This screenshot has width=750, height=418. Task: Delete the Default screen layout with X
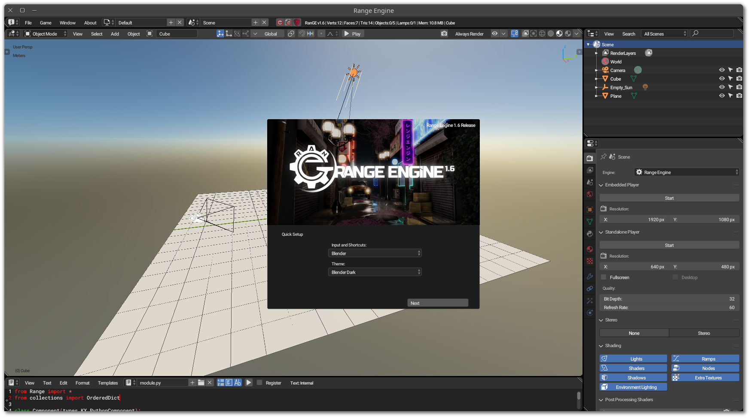(x=180, y=22)
